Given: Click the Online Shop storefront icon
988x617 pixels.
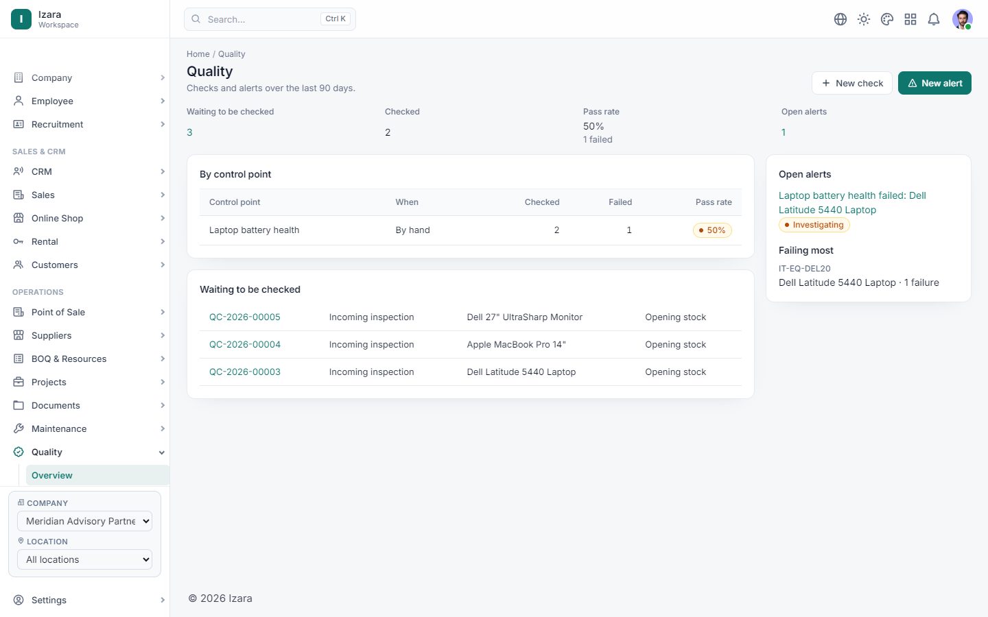Looking at the screenshot, I should click(x=19, y=218).
